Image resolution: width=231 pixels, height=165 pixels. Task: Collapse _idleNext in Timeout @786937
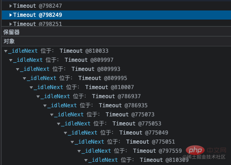point(38,96)
